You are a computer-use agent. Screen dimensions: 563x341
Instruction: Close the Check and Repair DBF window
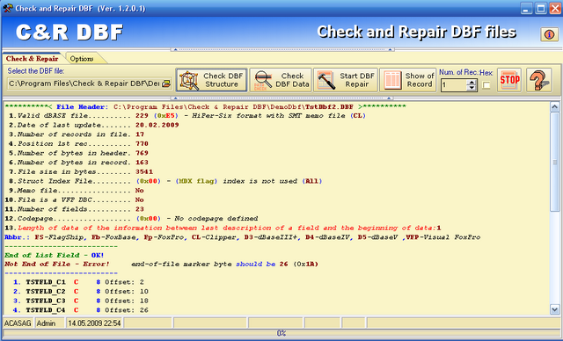pyautogui.click(x=555, y=8)
